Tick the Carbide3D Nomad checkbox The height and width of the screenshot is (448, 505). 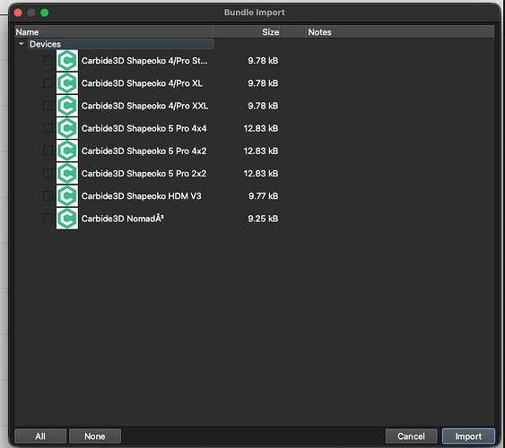(48, 219)
